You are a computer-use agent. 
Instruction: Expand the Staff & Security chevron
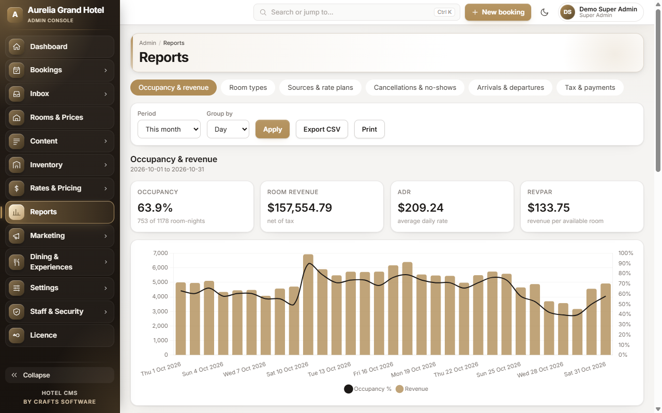[106, 312]
